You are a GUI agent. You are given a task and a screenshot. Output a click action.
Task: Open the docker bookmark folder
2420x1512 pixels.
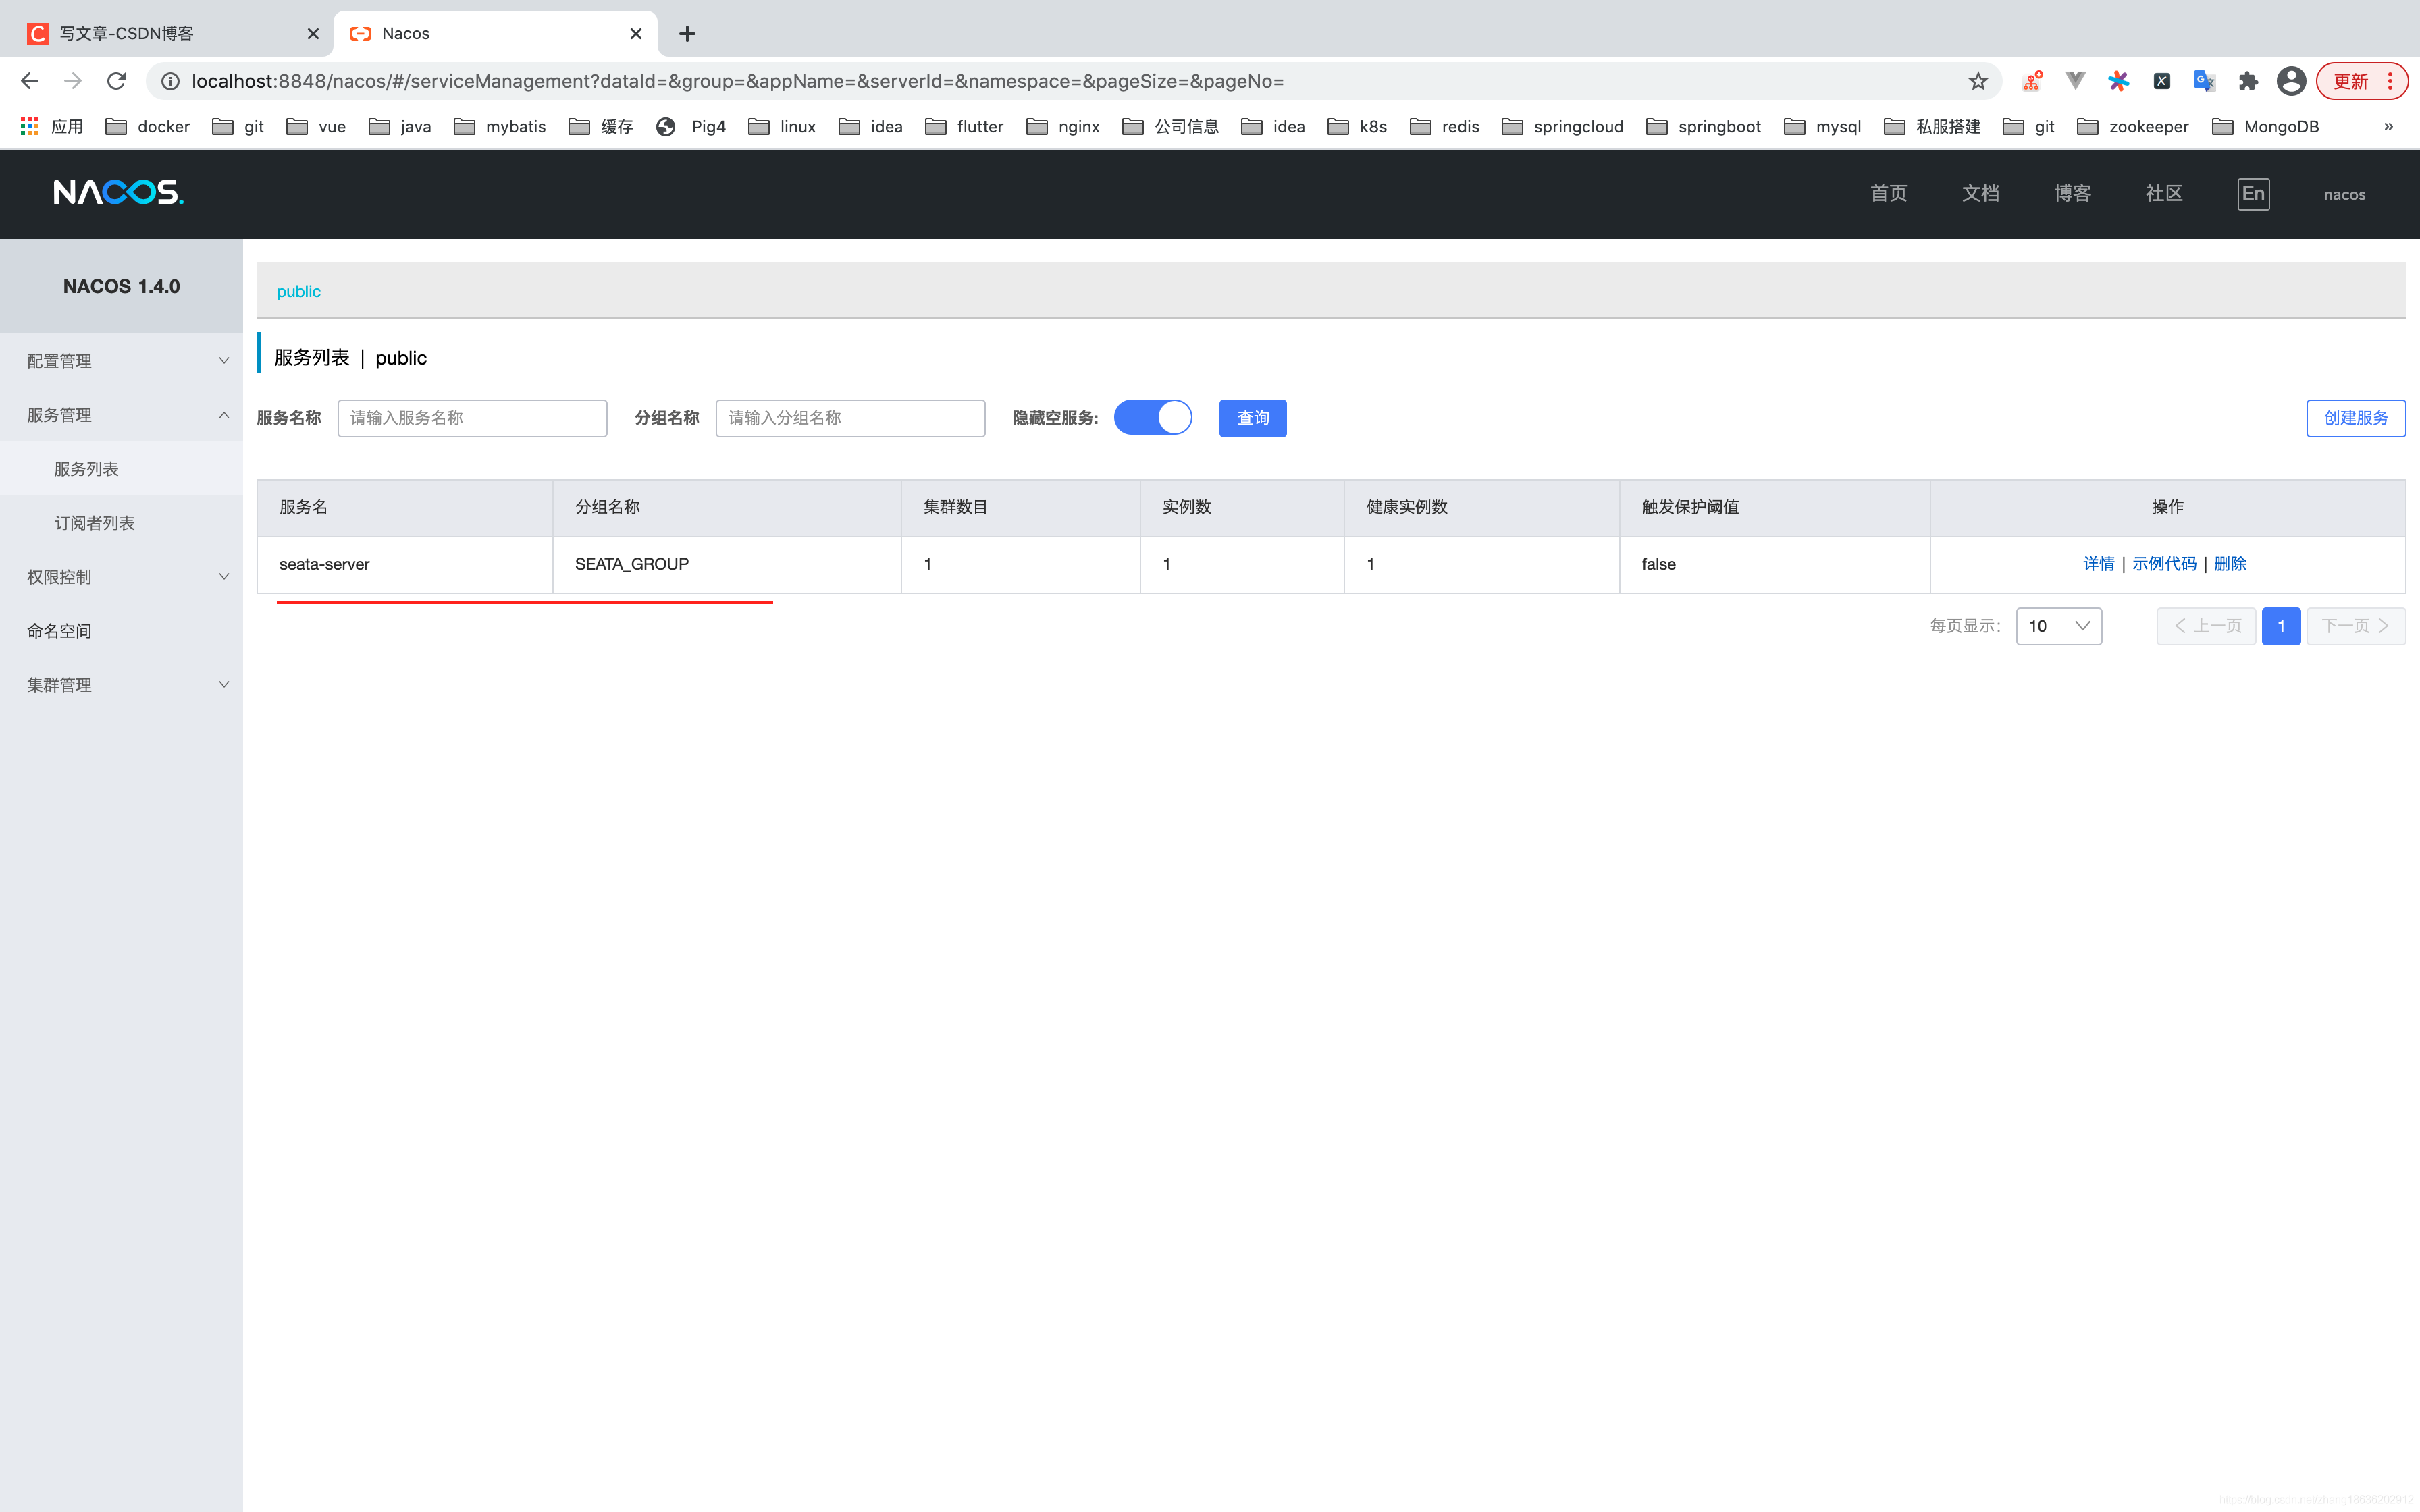click(148, 126)
